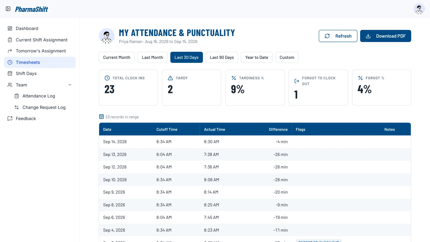Screen dimensions: 430x242
Task: Download the attendance PDF
Action: (x=386, y=36)
